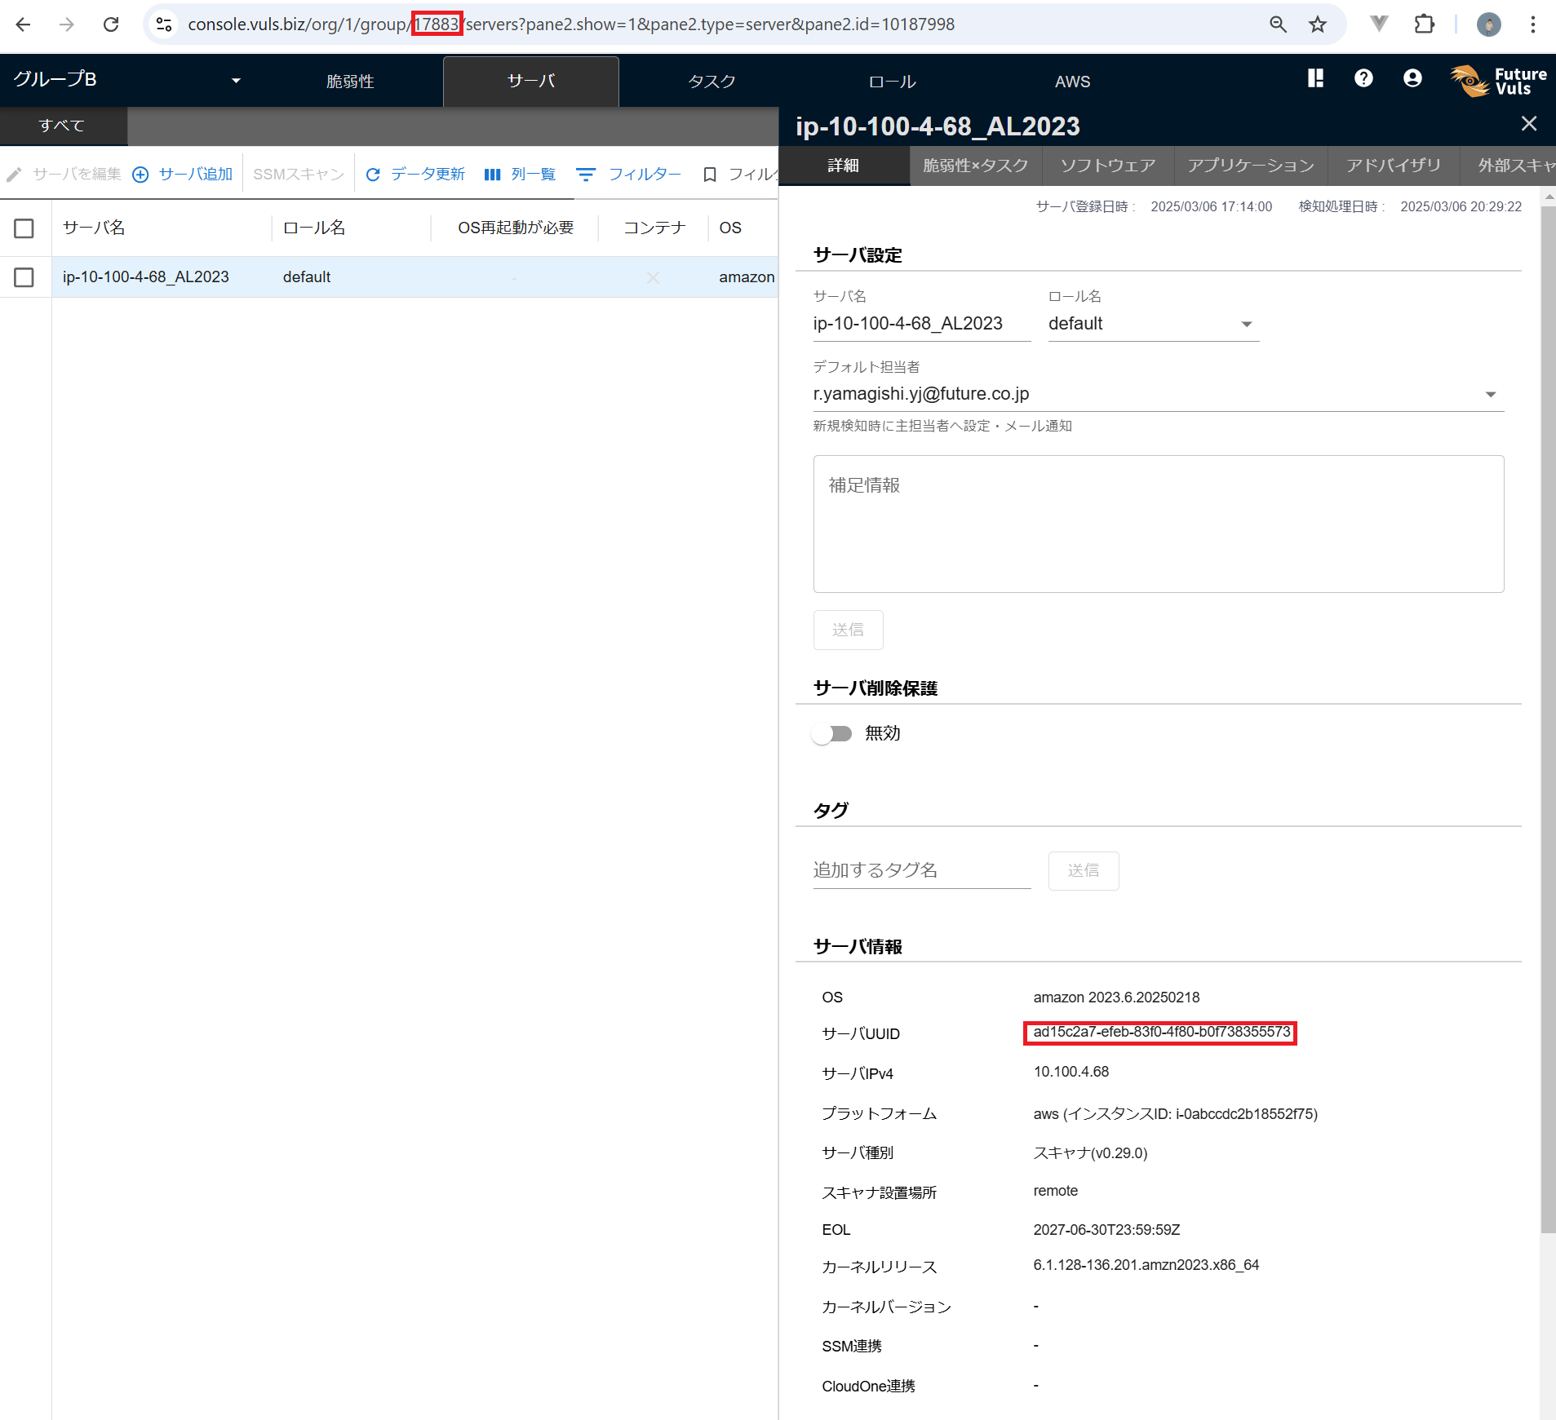Image resolution: width=1556 pixels, height=1420 pixels.
Task: Open the user account profile icon
Action: (1412, 78)
